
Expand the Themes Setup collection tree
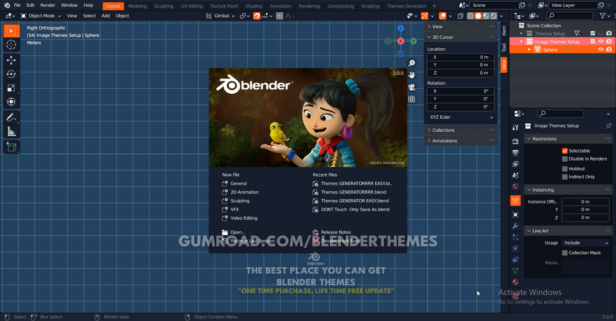[522, 34]
